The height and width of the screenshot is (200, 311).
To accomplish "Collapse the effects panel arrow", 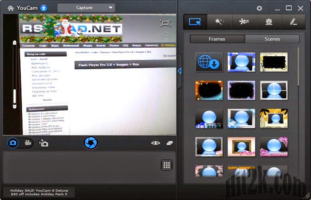I will [180, 71].
